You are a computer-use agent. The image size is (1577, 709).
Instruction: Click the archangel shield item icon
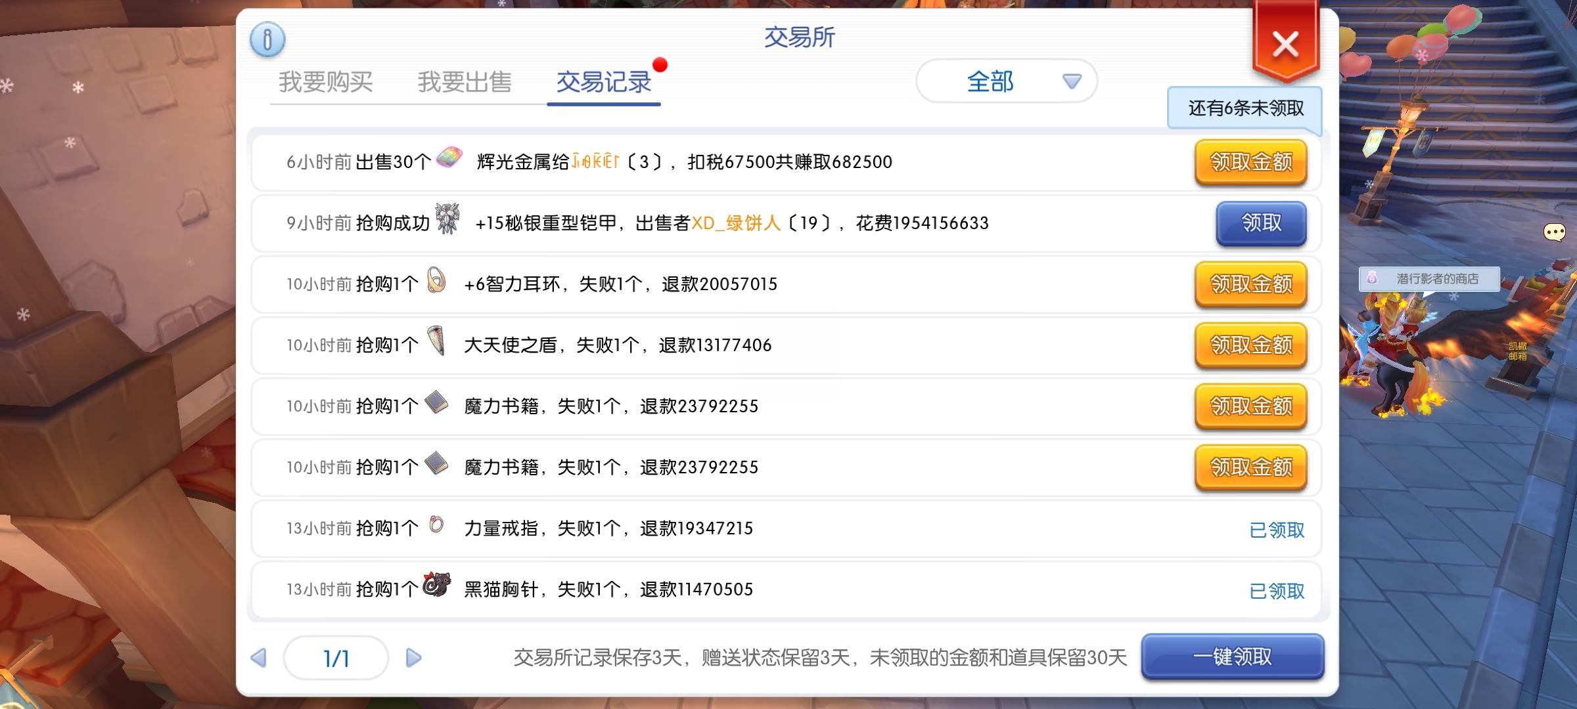pyautogui.click(x=436, y=341)
